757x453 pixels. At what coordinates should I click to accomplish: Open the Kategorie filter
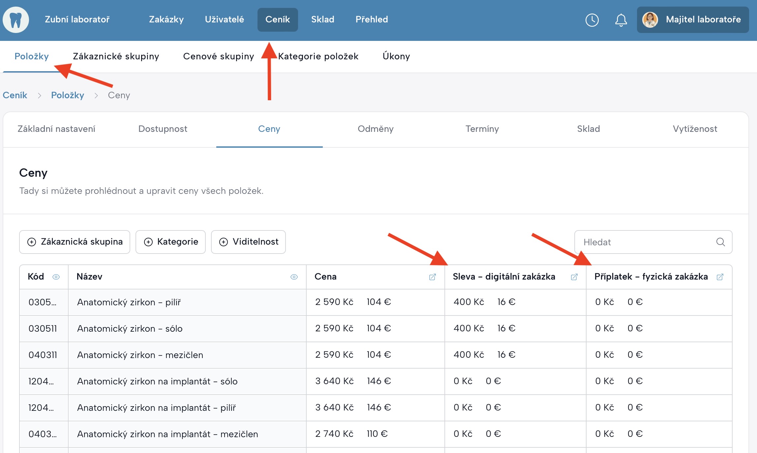(x=171, y=242)
